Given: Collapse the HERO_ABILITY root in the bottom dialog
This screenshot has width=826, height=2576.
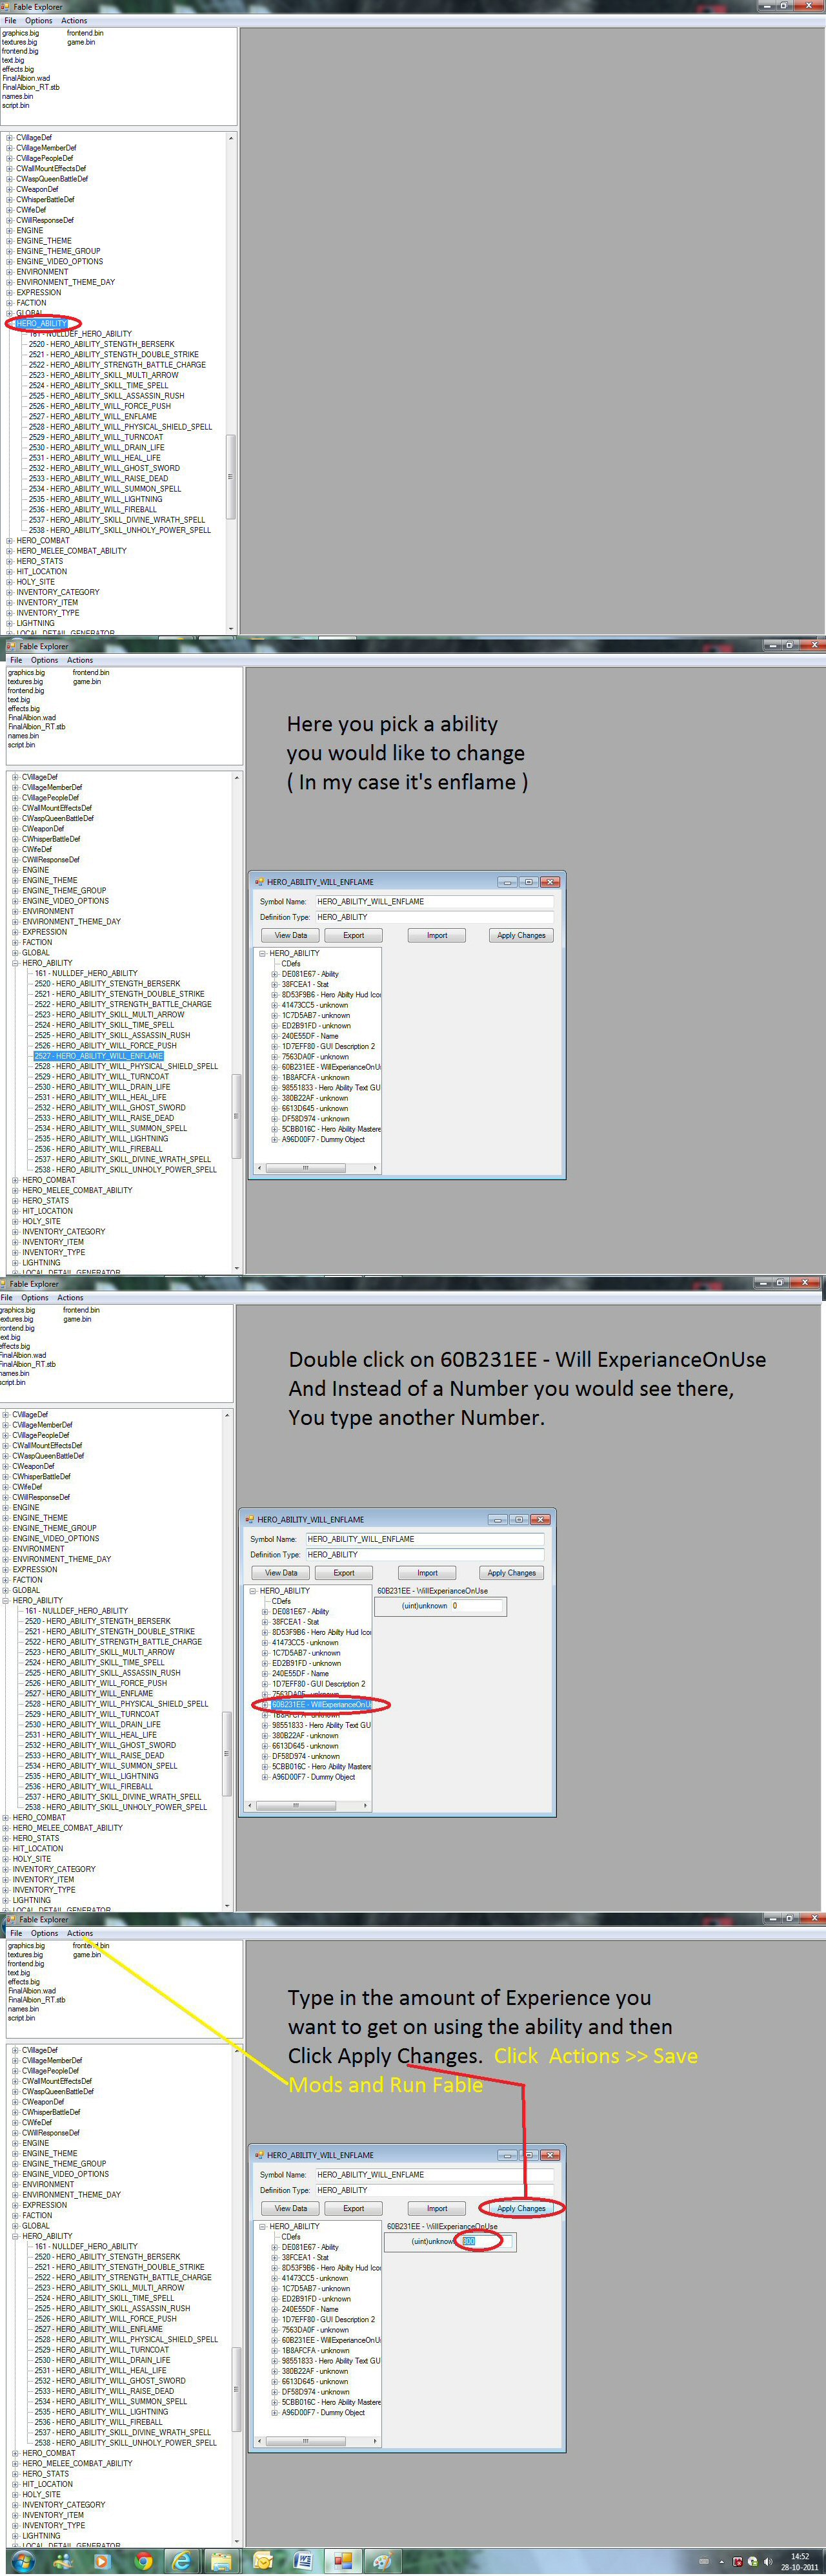Looking at the screenshot, I should point(263,2226).
